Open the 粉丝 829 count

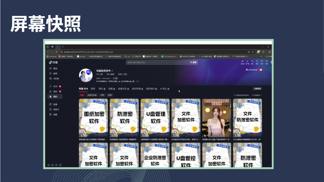110,74
